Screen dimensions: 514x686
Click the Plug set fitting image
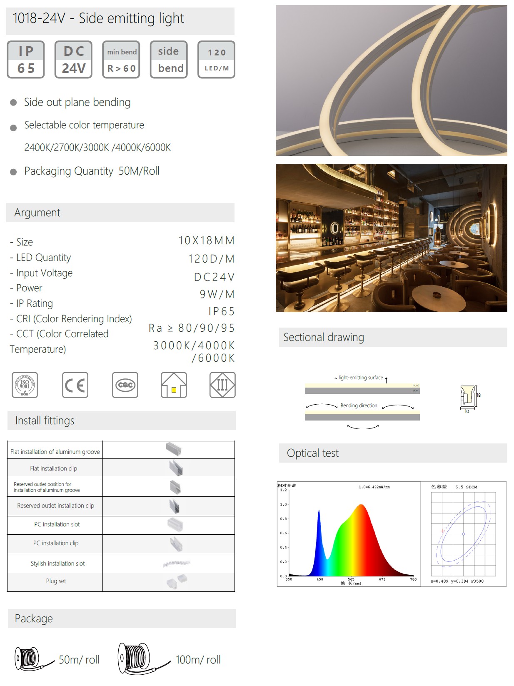click(x=177, y=581)
